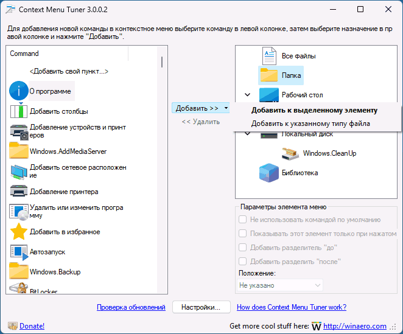Click the blue info icon for О программе

(19, 91)
